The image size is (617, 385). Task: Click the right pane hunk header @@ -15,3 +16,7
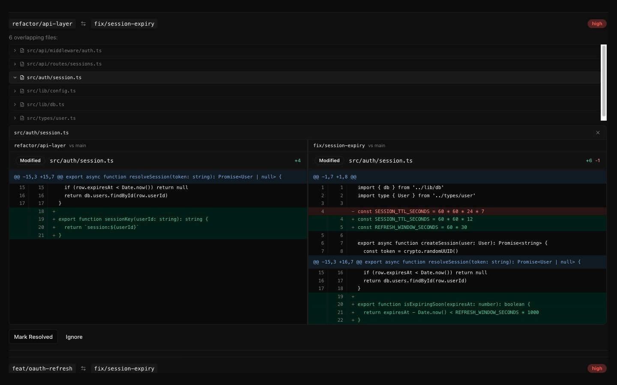pyautogui.click(x=457, y=262)
